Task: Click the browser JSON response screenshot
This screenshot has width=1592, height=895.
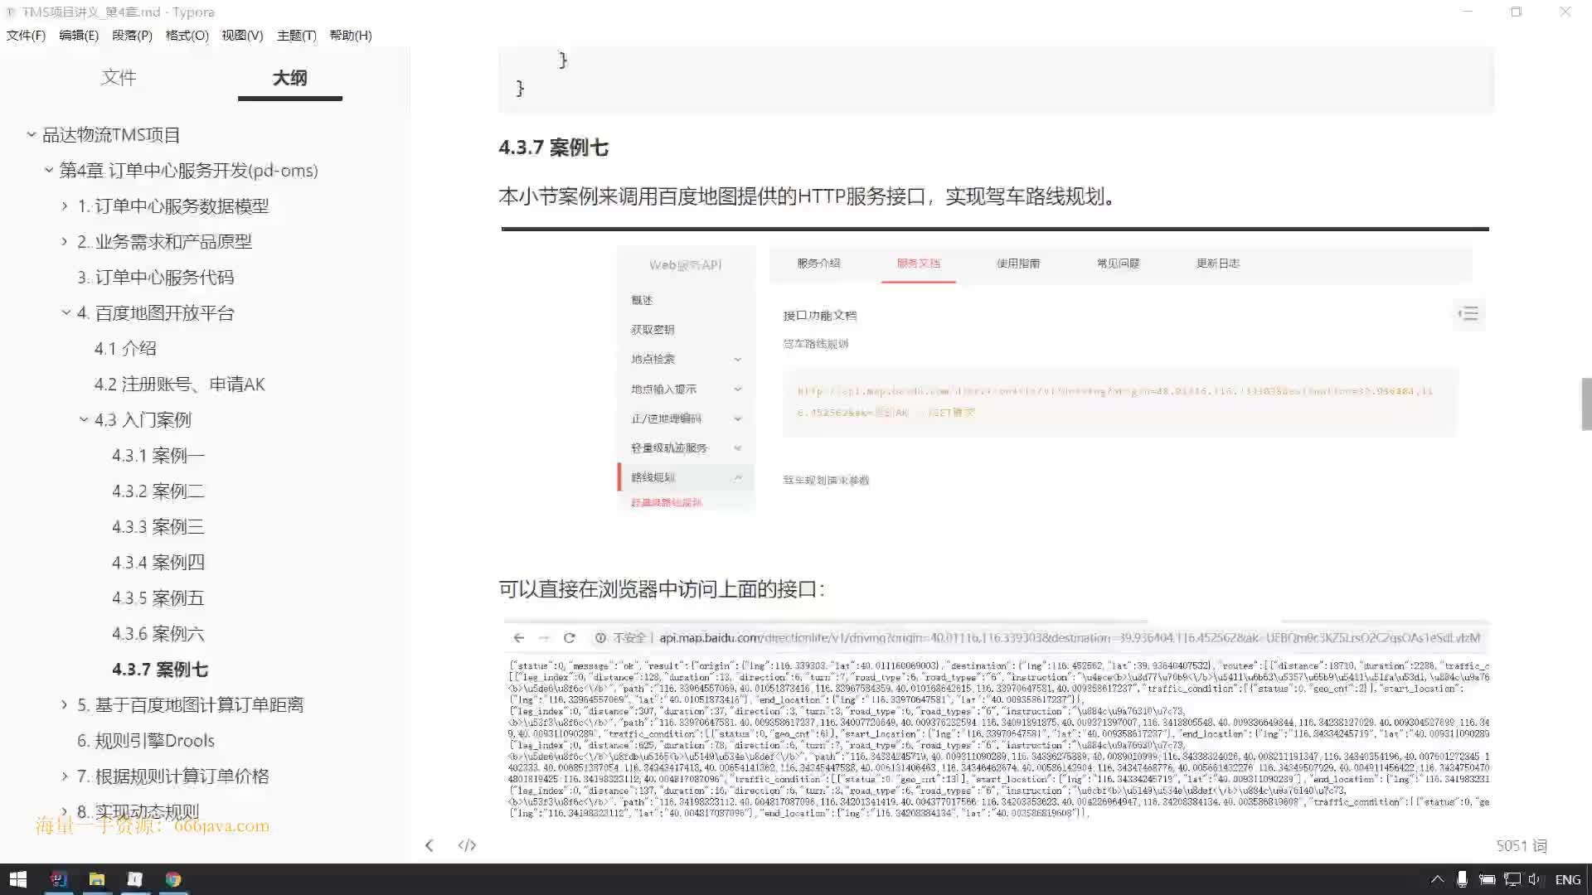Action: point(996,719)
